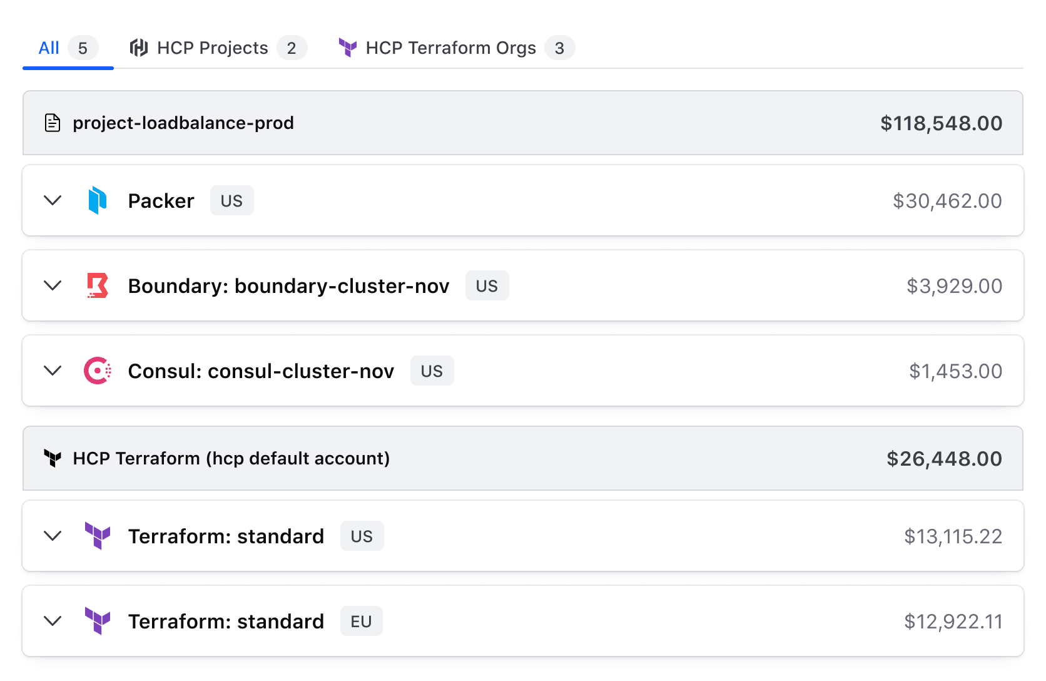Click the Packer product icon
This screenshot has height=681, width=1046.
pyautogui.click(x=97, y=200)
